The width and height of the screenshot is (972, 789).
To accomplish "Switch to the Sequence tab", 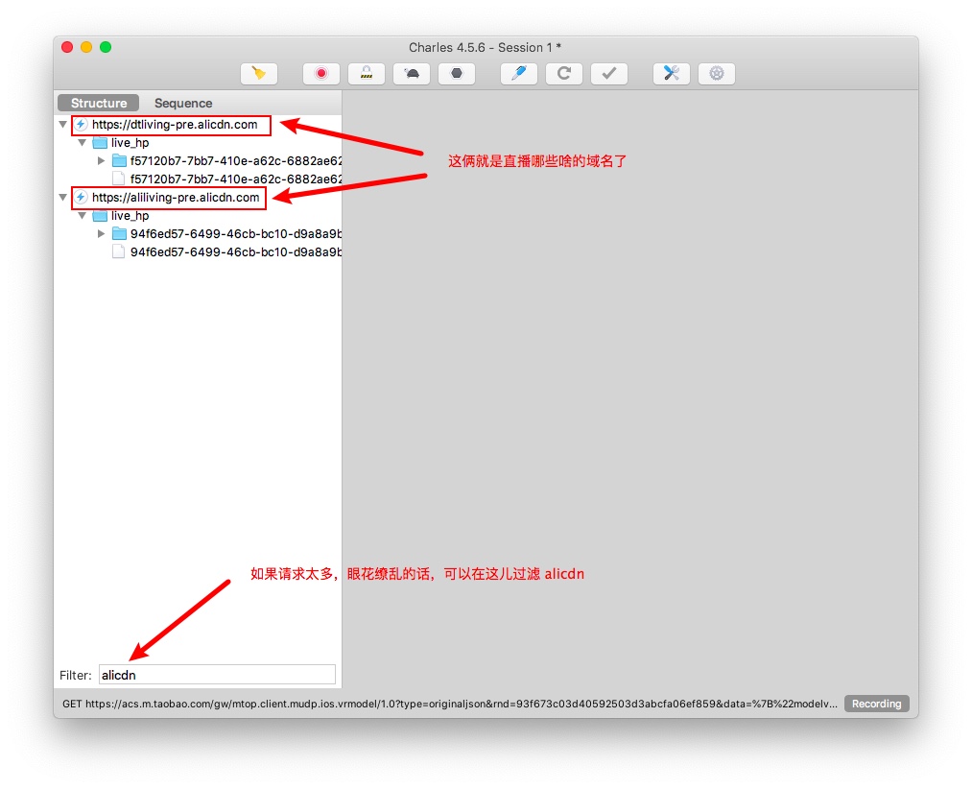I will [183, 103].
